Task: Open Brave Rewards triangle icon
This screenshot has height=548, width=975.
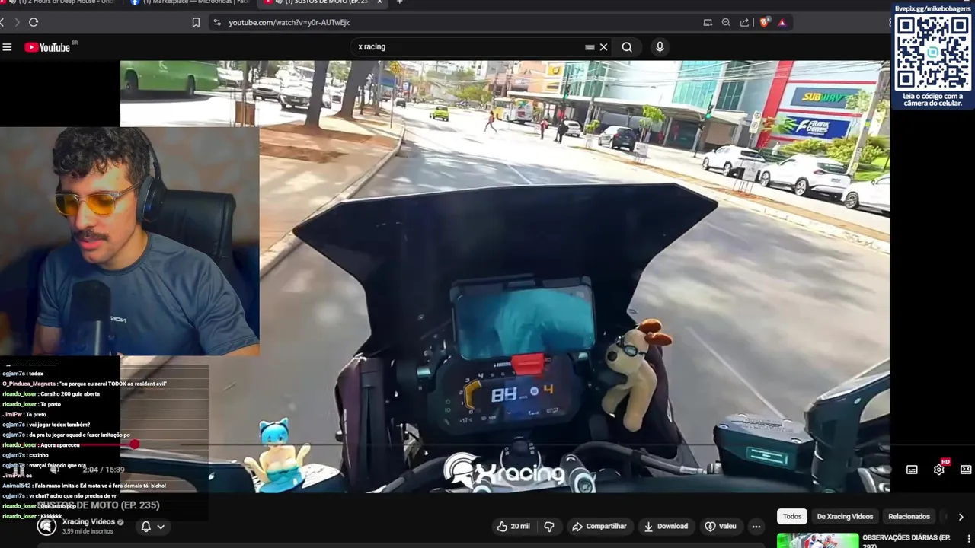Action: (x=782, y=23)
